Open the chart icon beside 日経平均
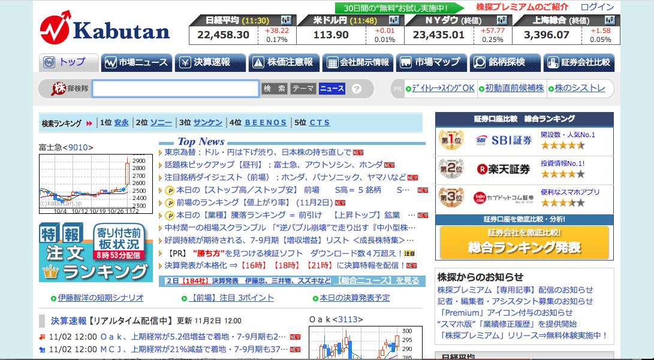Screen dimensions: 654x360 tap(285, 20)
